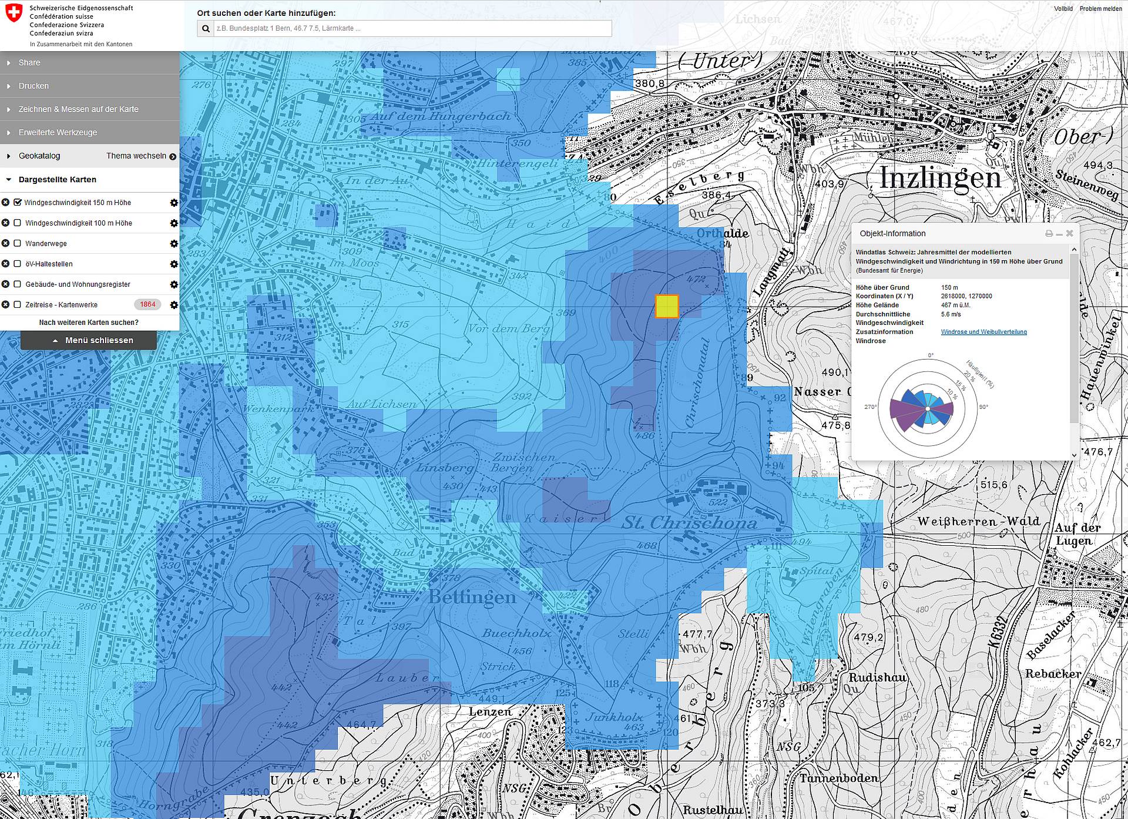Open gear settings for öV-Haltestellen layer
Image resolution: width=1128 pixels, height=819 pixels.
click(174, 264)
